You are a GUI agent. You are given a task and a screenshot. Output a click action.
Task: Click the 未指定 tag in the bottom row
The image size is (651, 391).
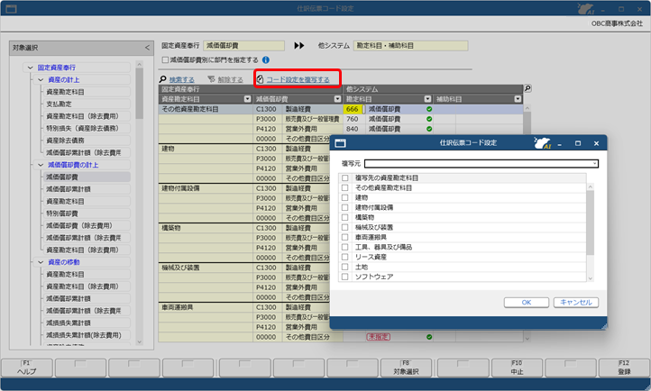click(x=378, y=337)
